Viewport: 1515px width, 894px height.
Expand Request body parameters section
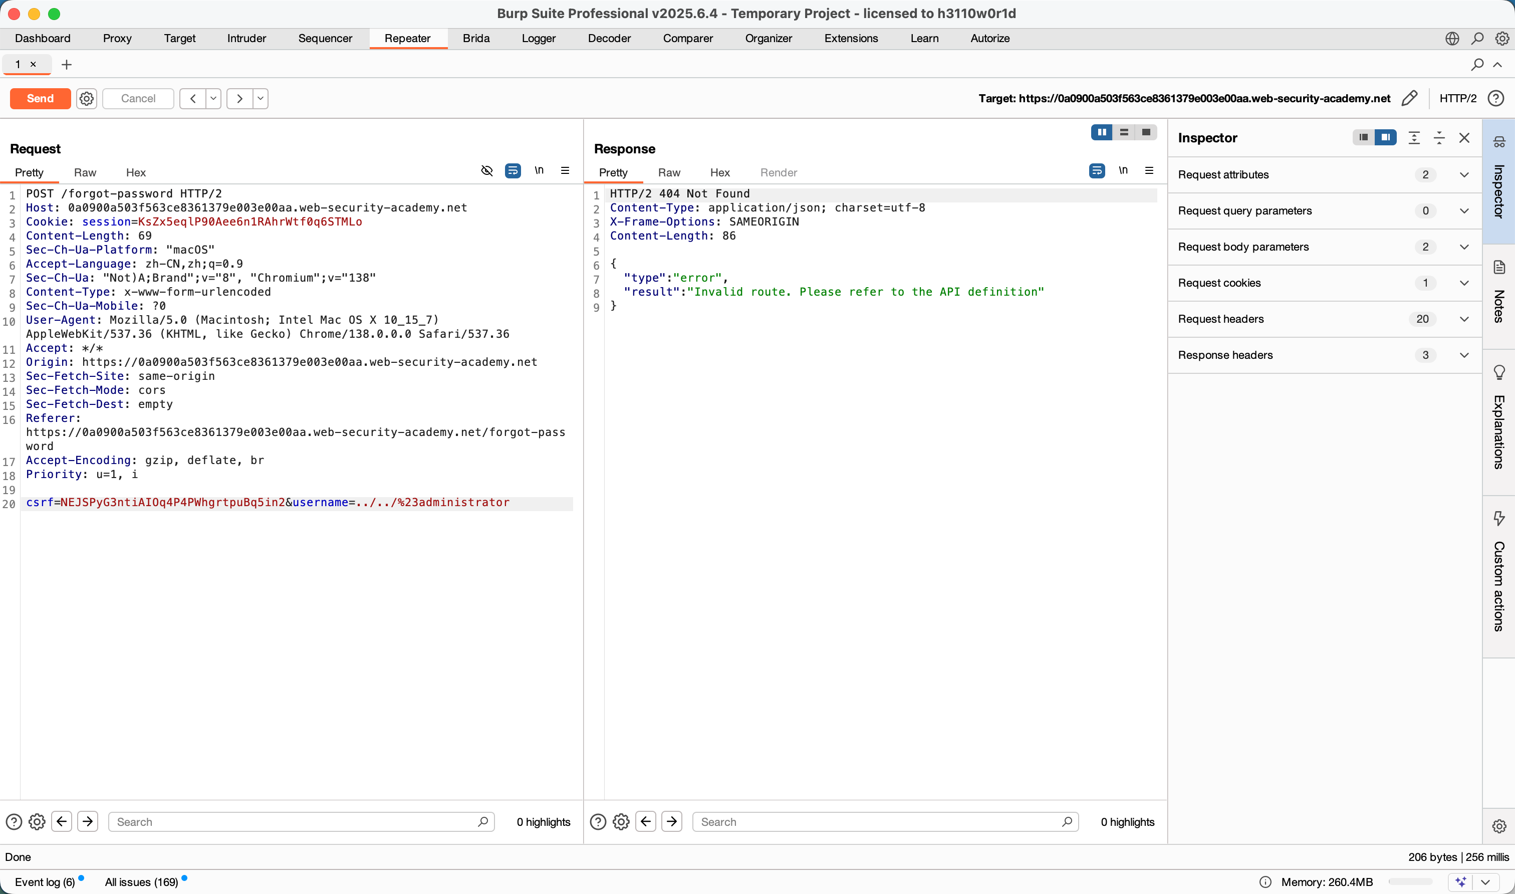pos(1464,247)
